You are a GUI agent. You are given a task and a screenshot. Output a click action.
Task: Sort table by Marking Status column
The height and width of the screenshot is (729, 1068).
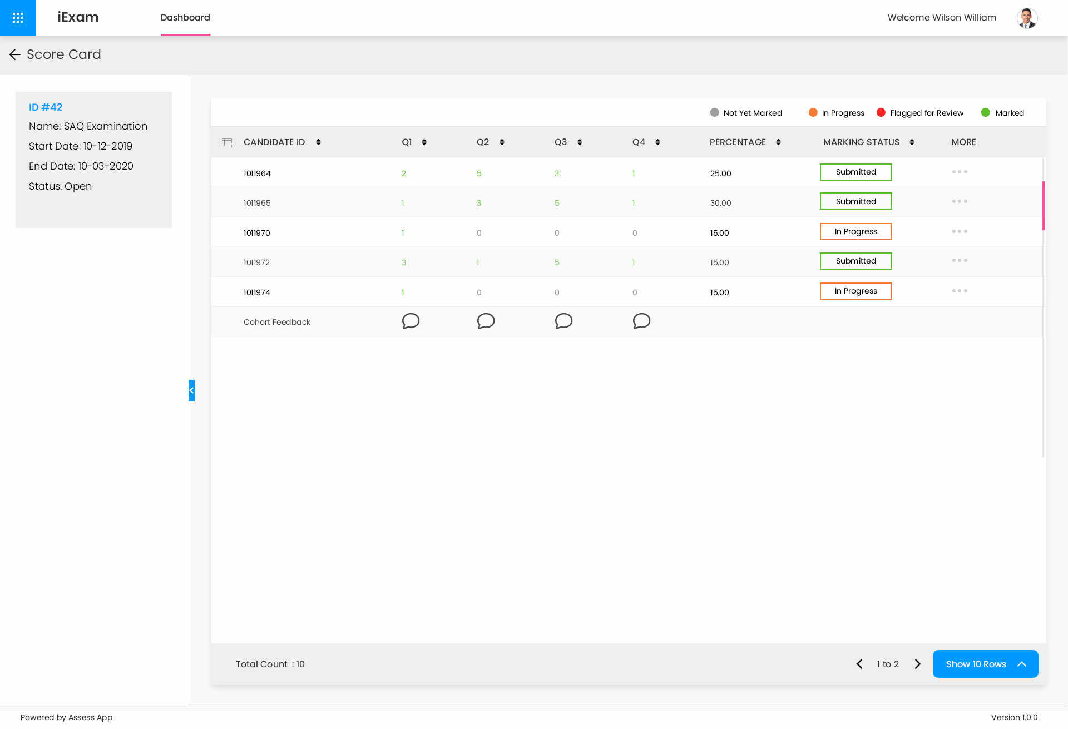pyautogui.click(x=912, y=142)
